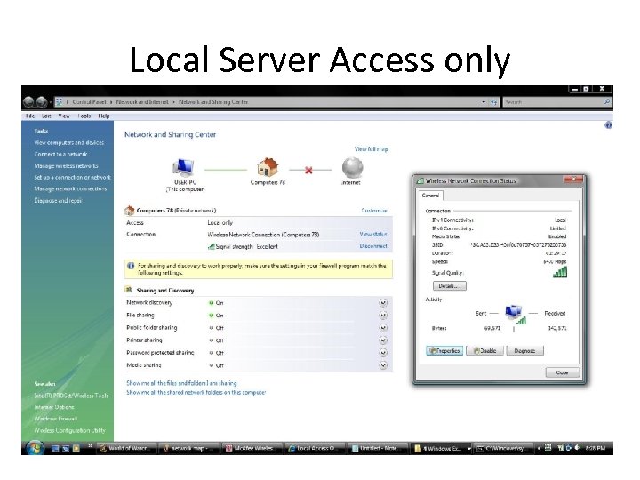Click the Forward navigation arrow
The height and width of the screenshot is (480, 640).
[42, 101]
